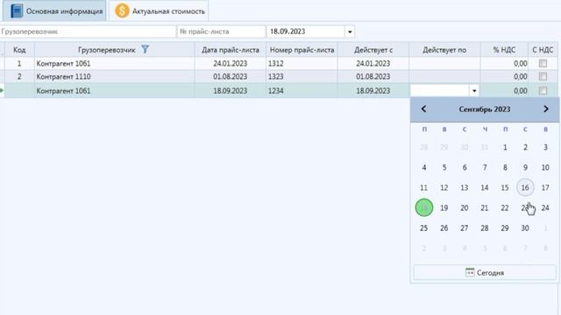
Task: Go to previous month in calendar
Action: (423, 108)
